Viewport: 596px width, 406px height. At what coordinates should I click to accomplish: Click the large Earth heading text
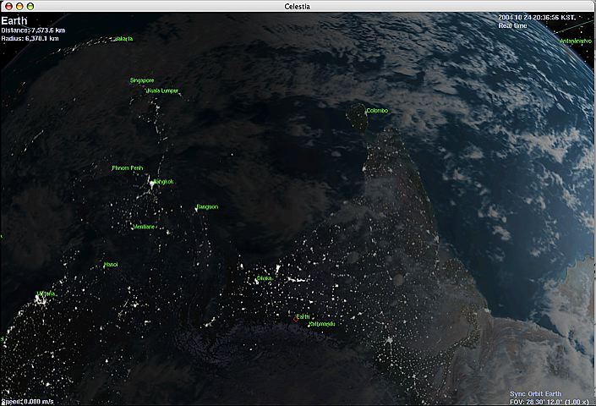[14, 20]
